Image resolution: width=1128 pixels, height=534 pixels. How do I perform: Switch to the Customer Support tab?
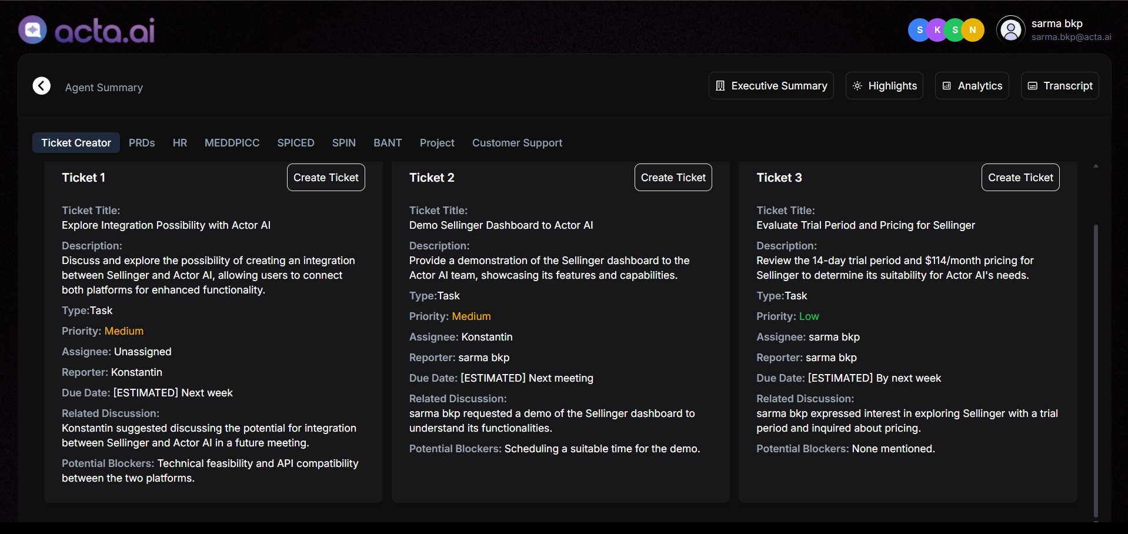[x=517, y=143]
